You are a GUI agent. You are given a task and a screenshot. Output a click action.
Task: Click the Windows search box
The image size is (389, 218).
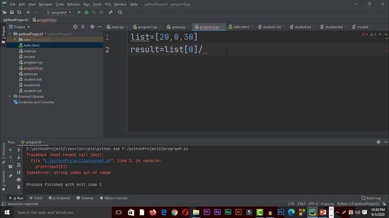pyautogui.click(x=62, y=213)
